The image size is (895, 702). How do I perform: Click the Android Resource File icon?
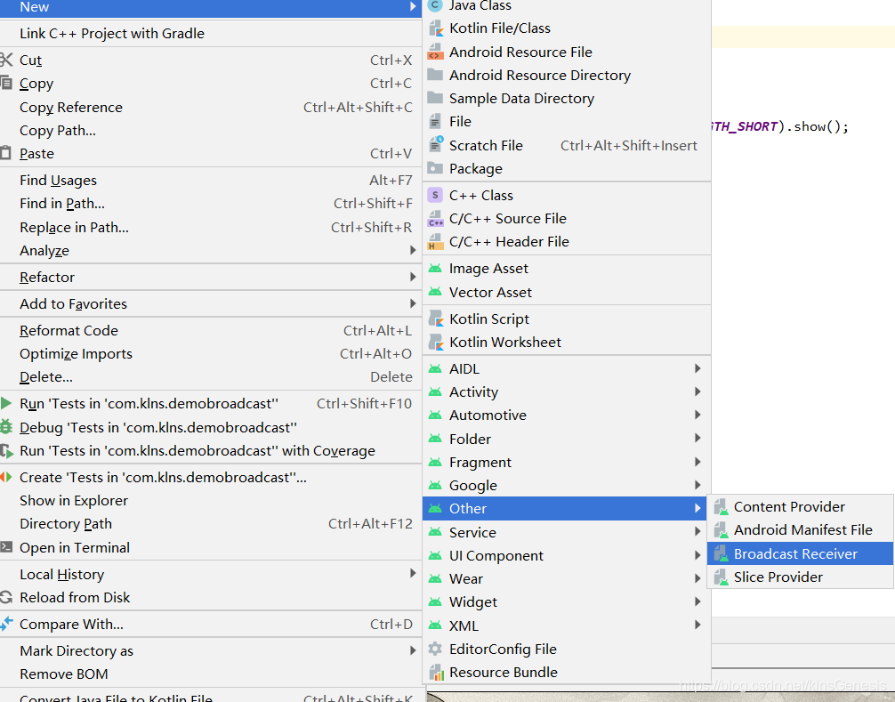pos(436,52)
